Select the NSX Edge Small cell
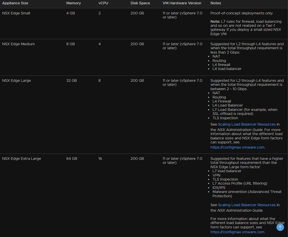 (x=16, y=13)
